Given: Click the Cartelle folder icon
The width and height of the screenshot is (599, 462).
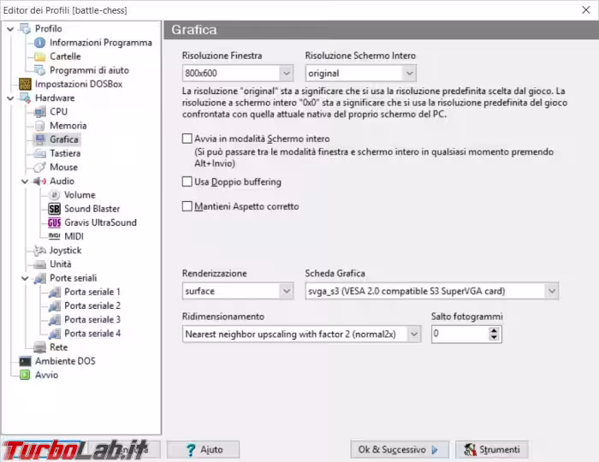Looking at the screenshot, I should [x=39, y=56].
